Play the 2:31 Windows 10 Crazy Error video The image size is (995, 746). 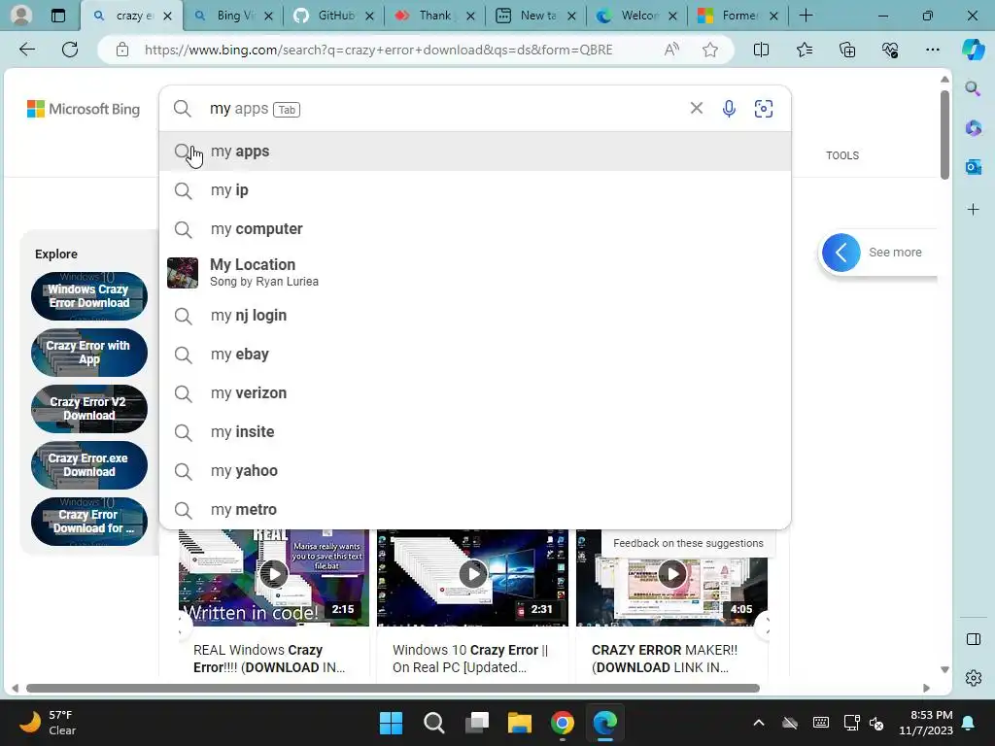473,575
